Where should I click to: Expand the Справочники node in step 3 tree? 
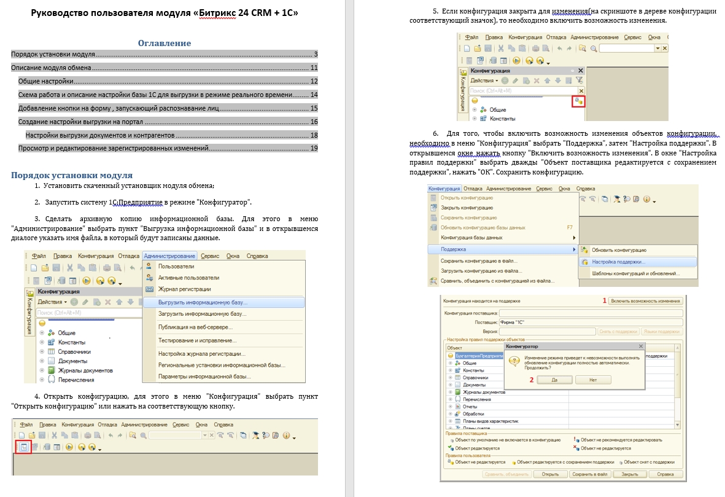42,351
